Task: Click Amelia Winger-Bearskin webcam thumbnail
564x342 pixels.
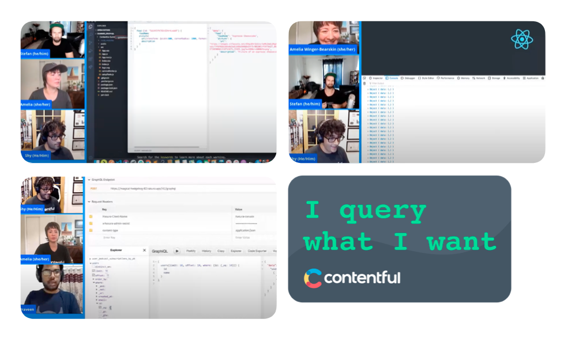Action: (x=324, y=38)
